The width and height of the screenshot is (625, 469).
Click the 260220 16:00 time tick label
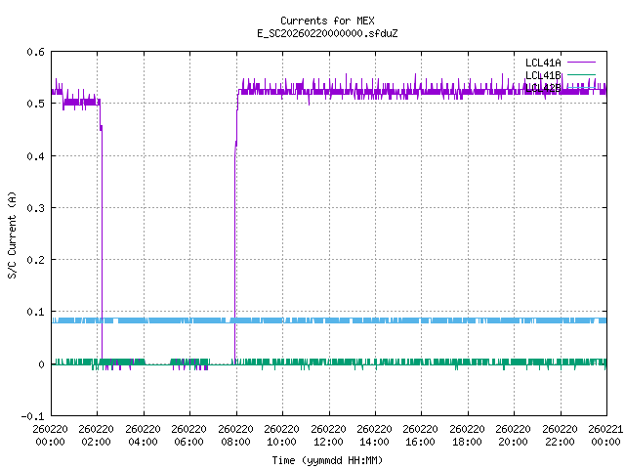pos(421,434)
